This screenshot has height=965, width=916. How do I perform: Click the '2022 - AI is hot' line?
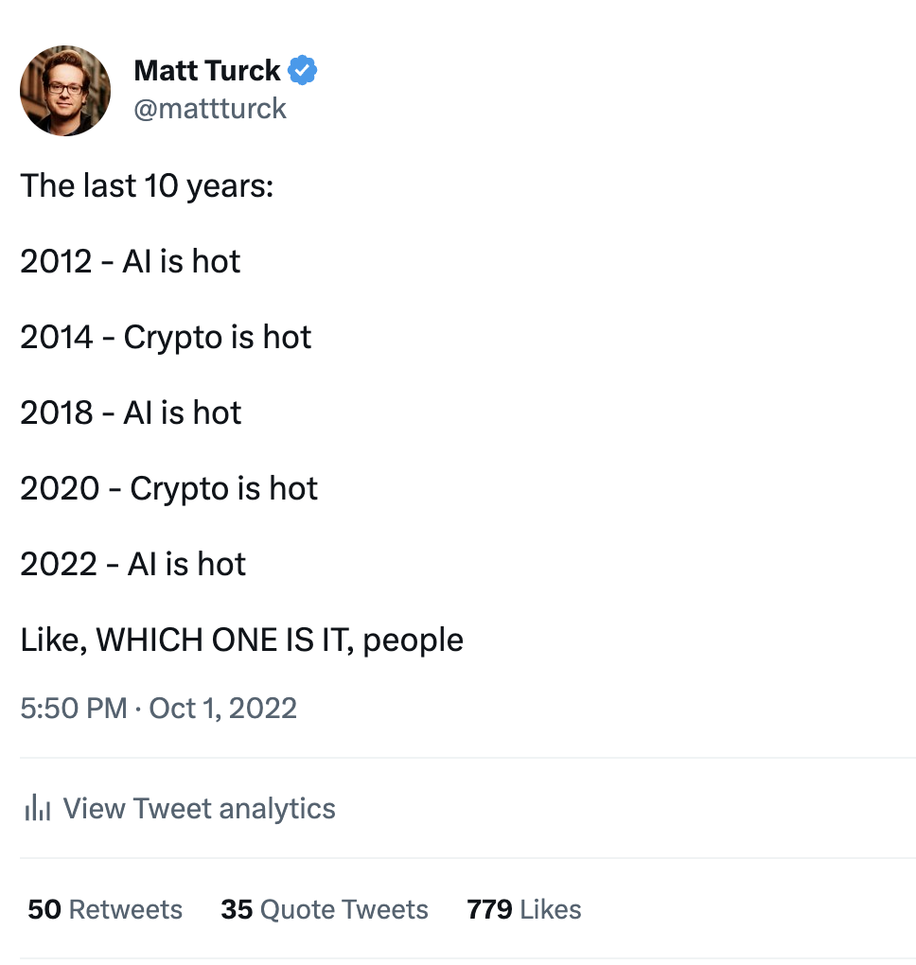133,564
